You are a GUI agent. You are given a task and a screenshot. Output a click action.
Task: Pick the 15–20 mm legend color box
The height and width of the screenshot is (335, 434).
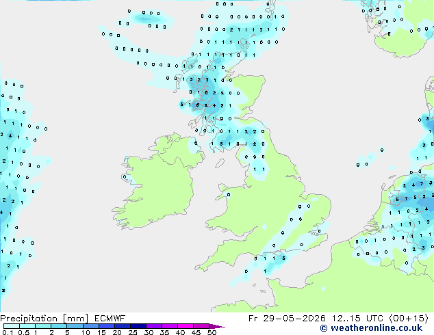pyautogui.click(x=106, y=326)
